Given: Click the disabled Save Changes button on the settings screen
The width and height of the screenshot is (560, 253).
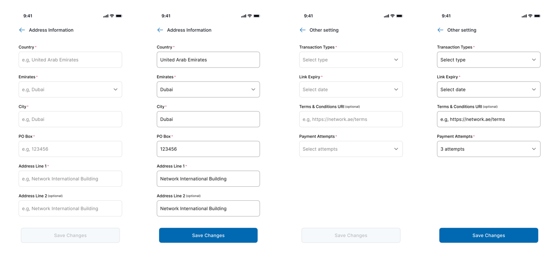Looking at the screenshot, I should tap(351, 235).
